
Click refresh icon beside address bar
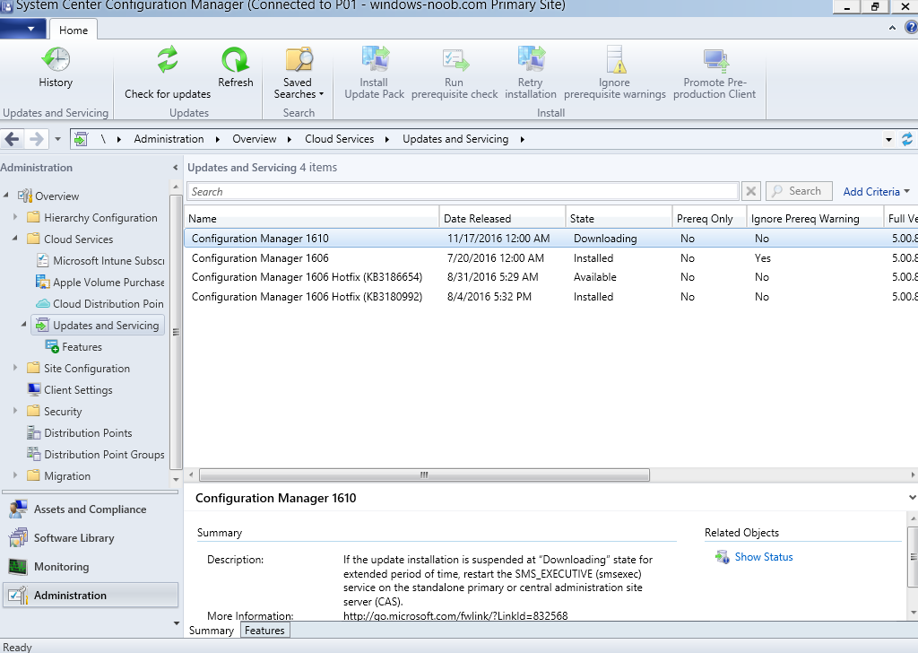(907, 139)
